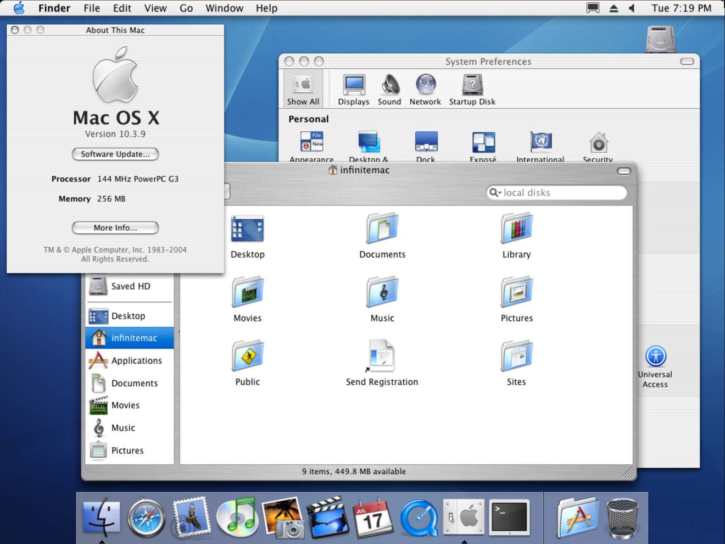The image size is (725, 544).
Task: Open the Exposé preference pane
Action: [x=483, y=142]
